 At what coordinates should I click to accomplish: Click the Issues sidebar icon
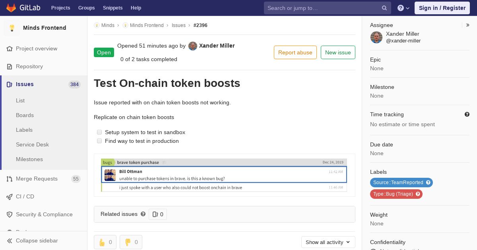[10, 85]
